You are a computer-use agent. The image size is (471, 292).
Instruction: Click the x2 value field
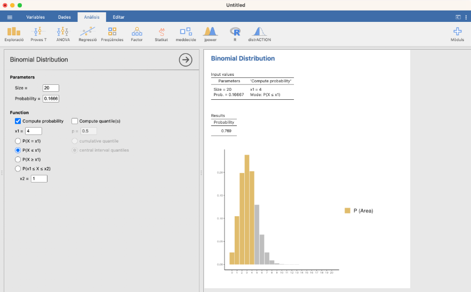pyautogui.click(x=39, y=179)
